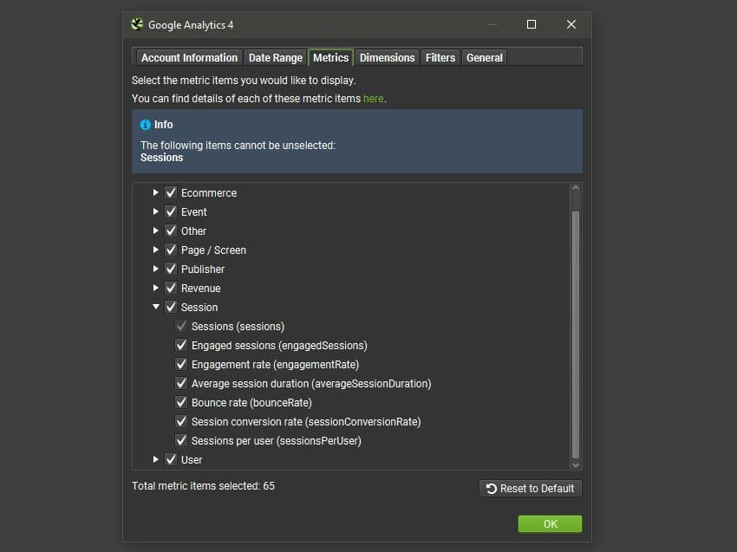Uncheck the Revenue checkbox
This screenshot has width=737, height=552.
coord(171,288)
